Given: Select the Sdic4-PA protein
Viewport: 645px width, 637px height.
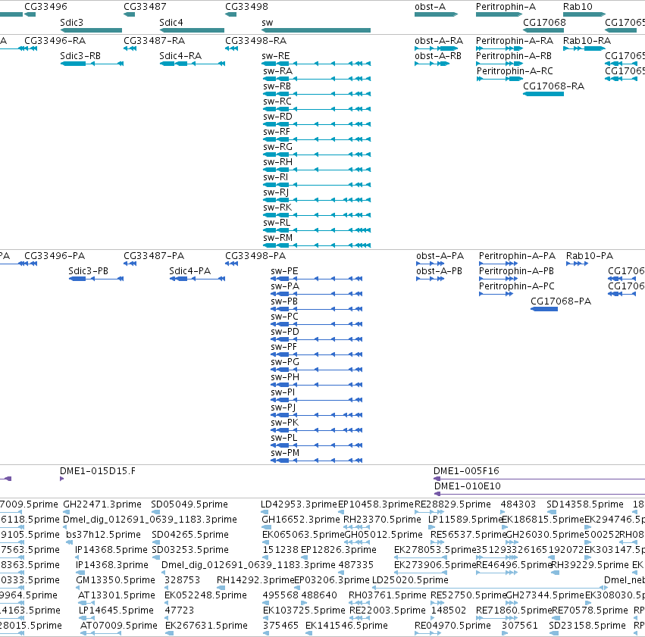Looking at the screenshot, I should [x=197, y=279].
